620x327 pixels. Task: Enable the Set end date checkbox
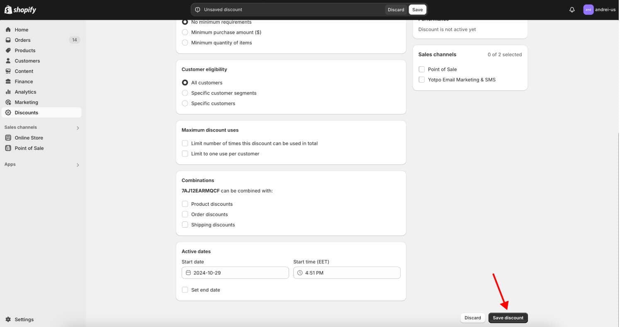click(185, 290)
